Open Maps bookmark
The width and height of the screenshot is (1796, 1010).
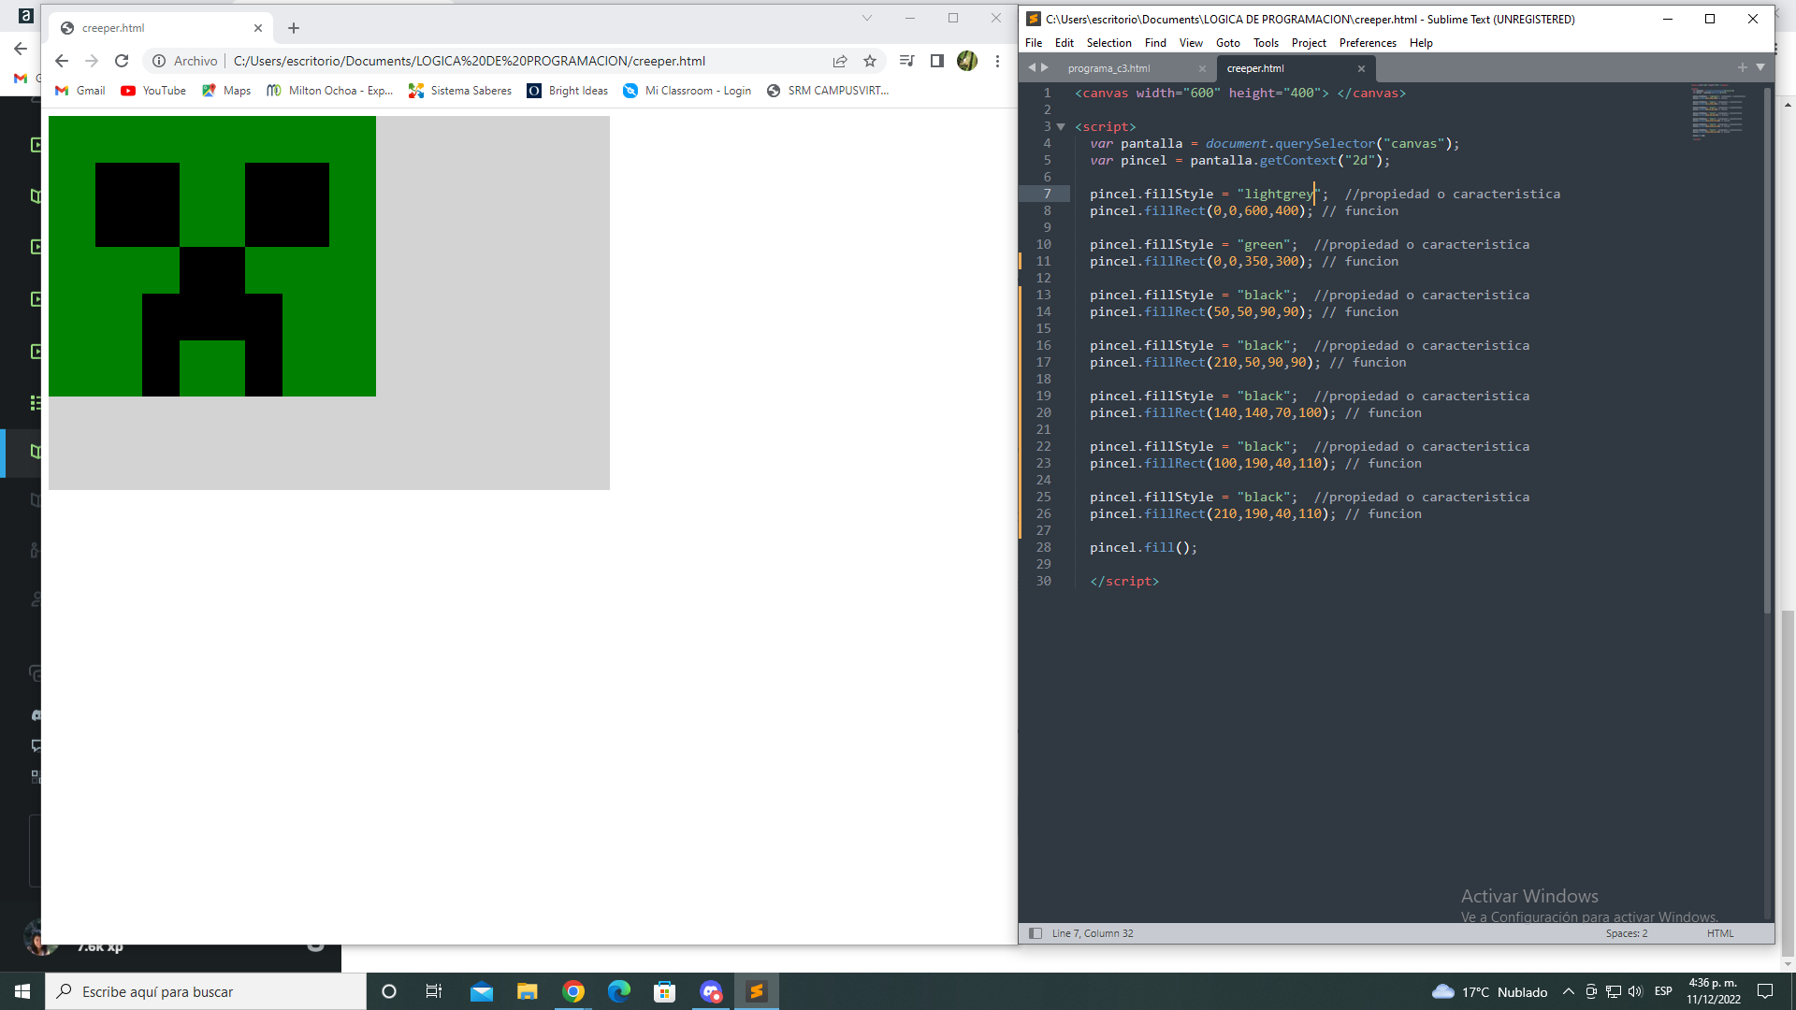(226, 91)
